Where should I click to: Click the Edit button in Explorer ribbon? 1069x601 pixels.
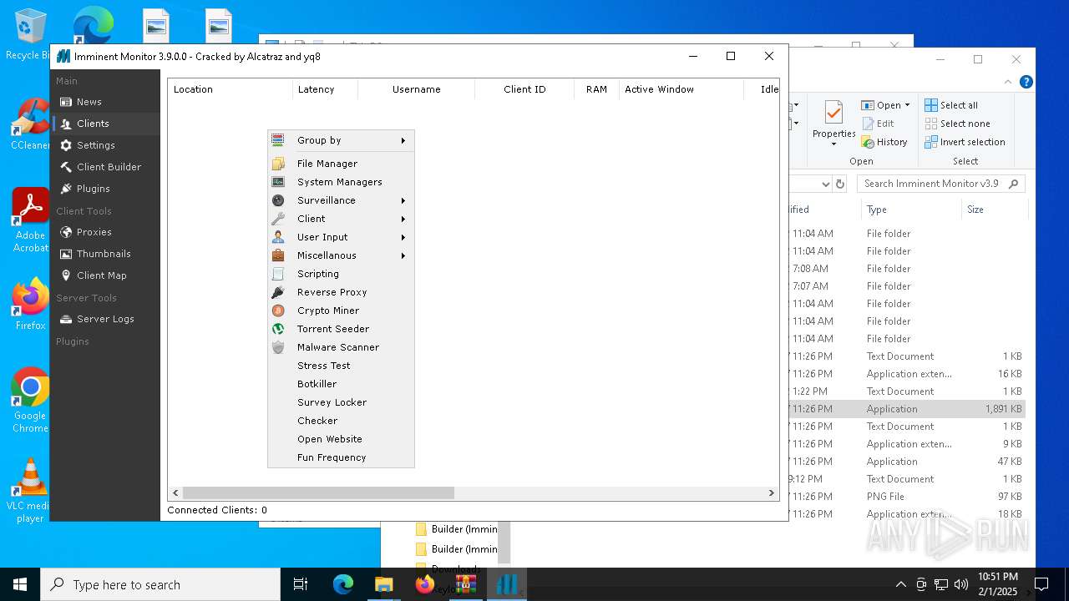click(x=878, y=124)
